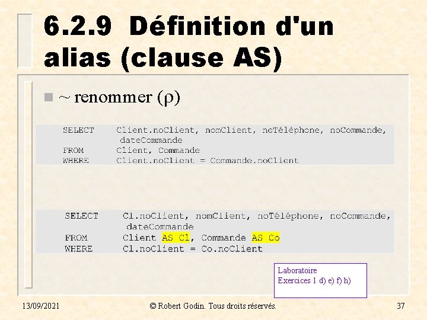Image resolution: width=427 pixels, height=320 pixels.
Task: Click the gray square bullet before renommer
Action: tap(49, 97)
